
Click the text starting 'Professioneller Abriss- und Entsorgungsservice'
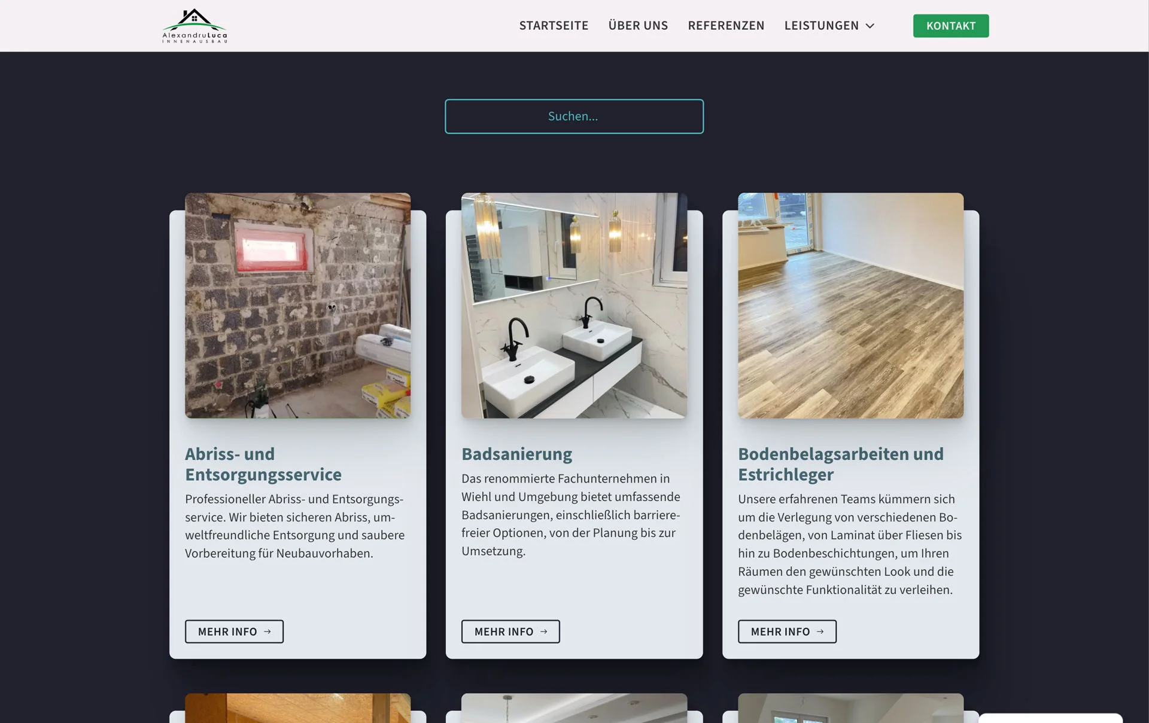[295, 526]
